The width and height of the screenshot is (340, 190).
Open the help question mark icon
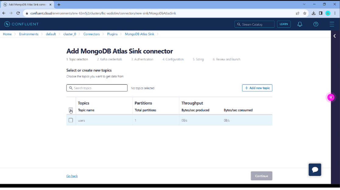click(316, 24)
